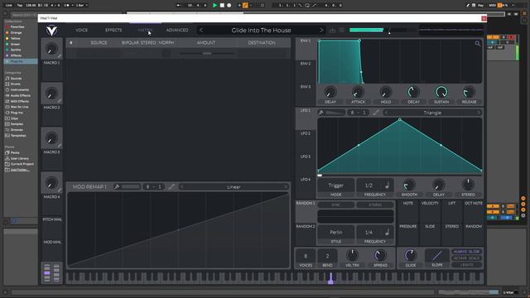
Task: Click the edit pencil icon on MACRO 2
Action: pyautogui.click(x=60, y=101)
